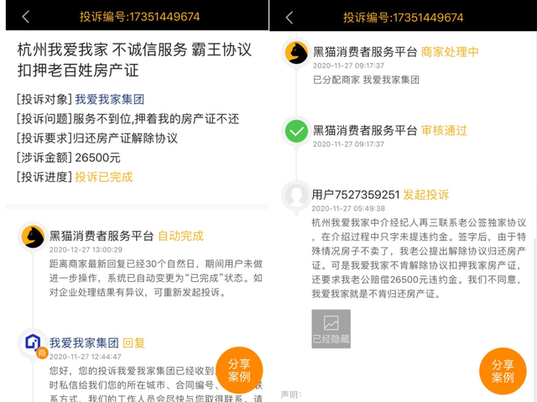
Task: Tap the 回复 label next to 我爱我家集团
Action: (x=134, y=342)
